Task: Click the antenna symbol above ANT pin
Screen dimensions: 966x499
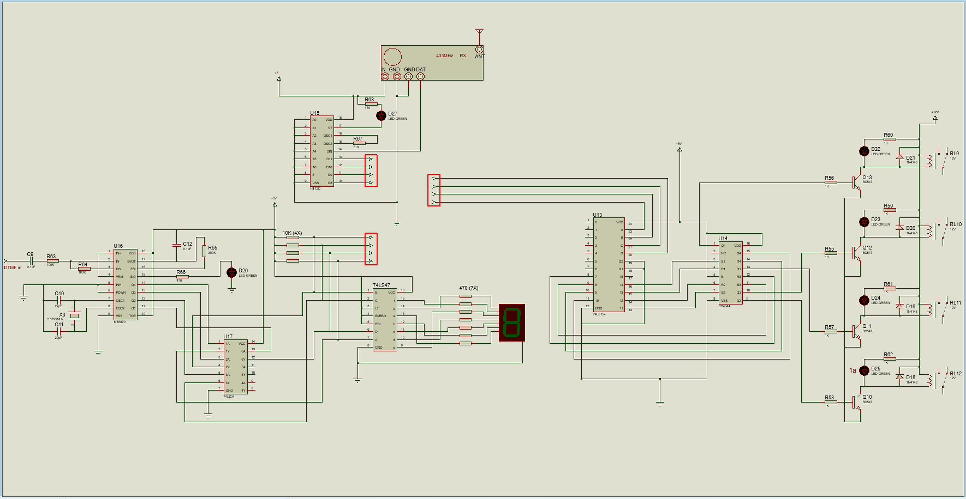Action: tap(479, 34)
